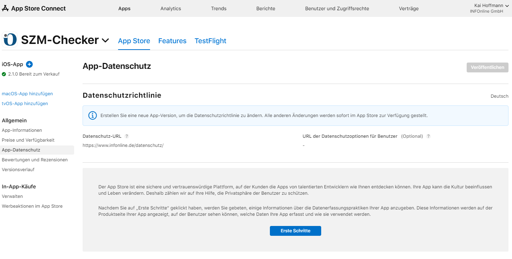The image size is (512, 259).
Task: Click the info icon in the notice banner
Action: click(92, 116)
